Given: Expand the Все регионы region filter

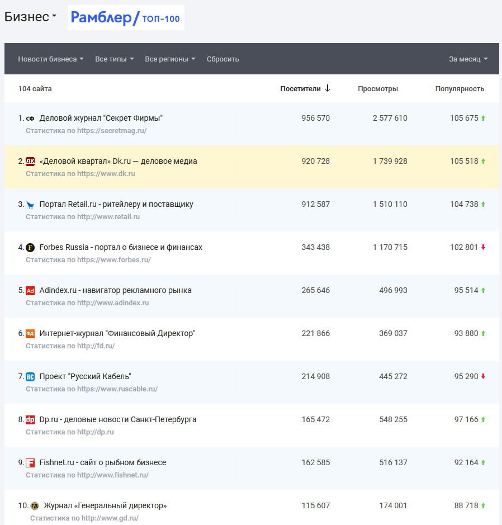Looking at the screenshot, I should [x=170, y=59].
